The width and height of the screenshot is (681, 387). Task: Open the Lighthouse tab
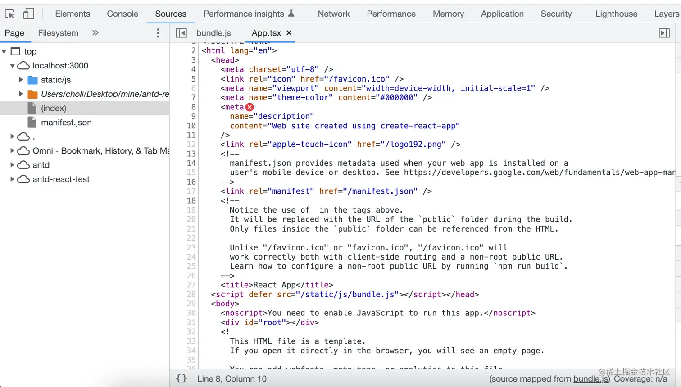coord(616,14)
